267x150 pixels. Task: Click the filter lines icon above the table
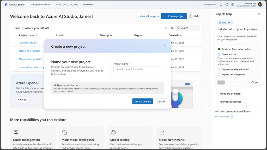(x=166, y=28)
